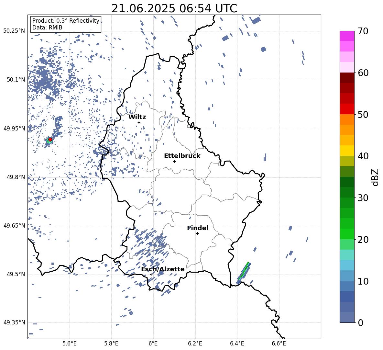The height and width of the screenshot is (350, 383).
Task: Click the Ettelbruck station cross marker
Action: point(174,161)
